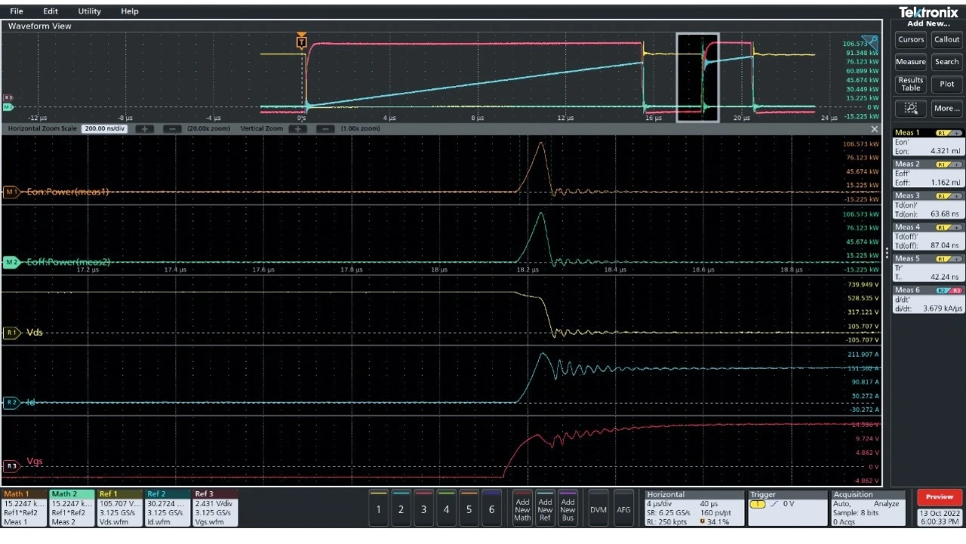Click Add New Math button

tap(522, 509)
